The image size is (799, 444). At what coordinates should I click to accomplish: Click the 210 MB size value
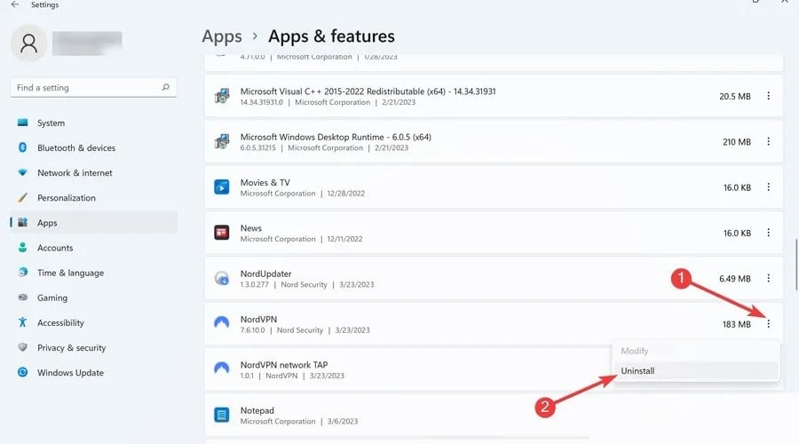pyautogui.click(x=737, y=142)
